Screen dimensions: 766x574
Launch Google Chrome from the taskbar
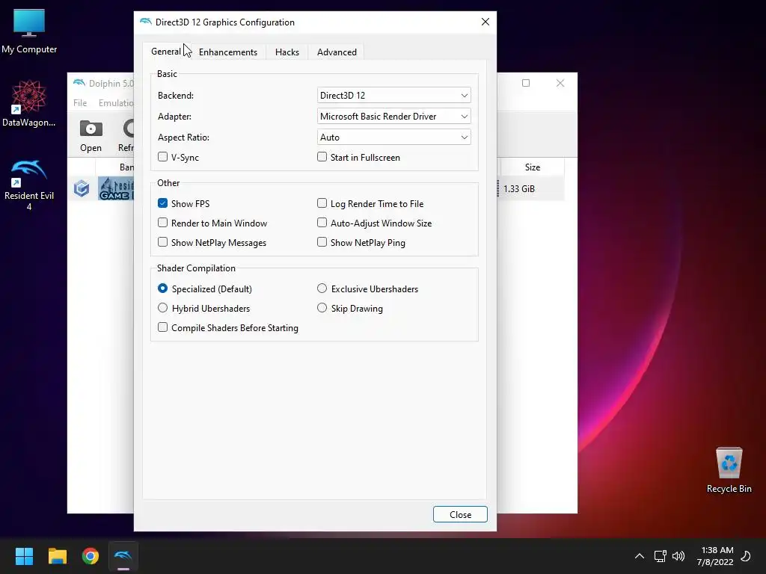tap(91, 556)
